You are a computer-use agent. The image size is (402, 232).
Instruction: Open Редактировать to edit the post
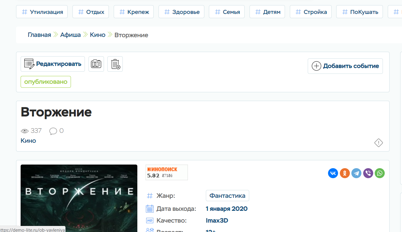[53, 64]
